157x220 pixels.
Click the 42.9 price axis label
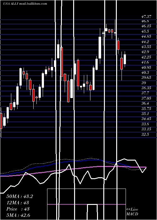click(145, 52)
